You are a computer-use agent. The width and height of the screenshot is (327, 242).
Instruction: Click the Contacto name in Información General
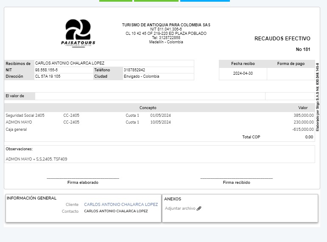(x=116, y=211)
